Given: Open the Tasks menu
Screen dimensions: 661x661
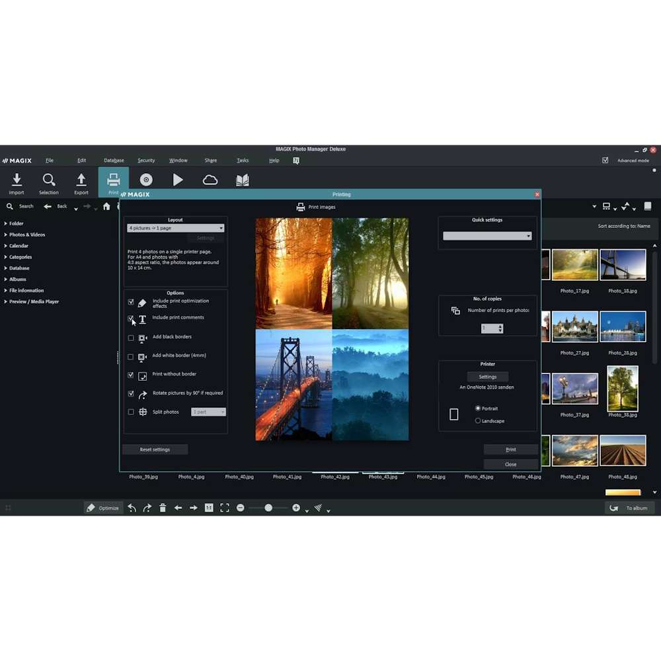Looking at the screenshot, I should coord(242,160).
